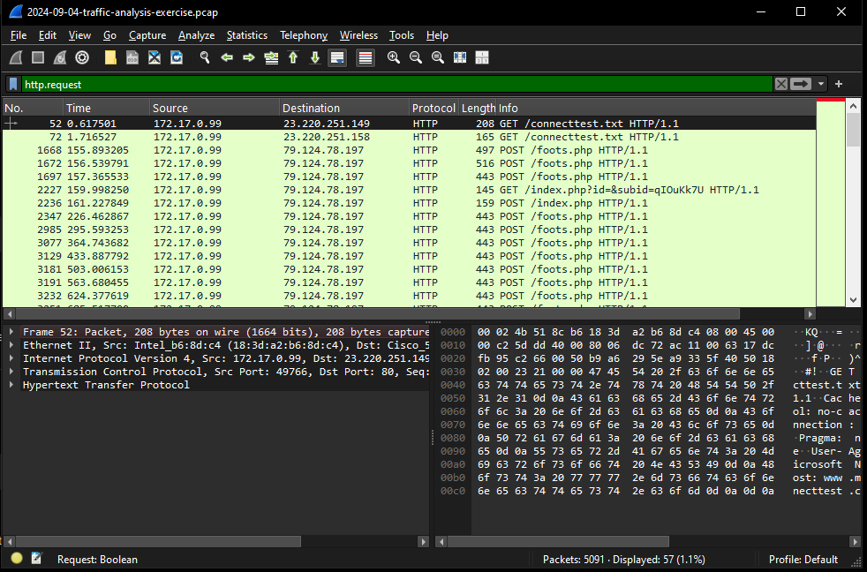
Task: Open a capture file with the folder icon
Action: [x=110, y=57]
